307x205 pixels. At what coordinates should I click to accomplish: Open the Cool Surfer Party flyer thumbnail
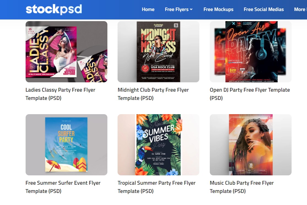66,145
